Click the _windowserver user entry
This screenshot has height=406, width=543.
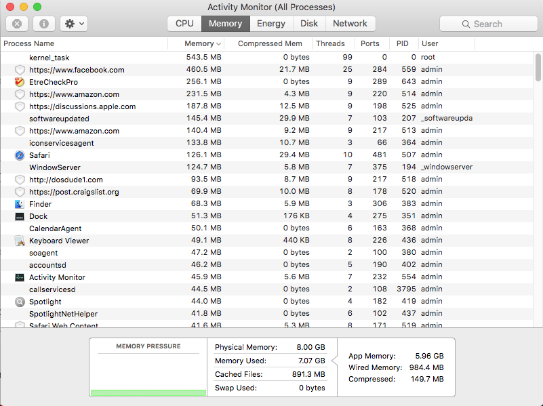point(447,167)
